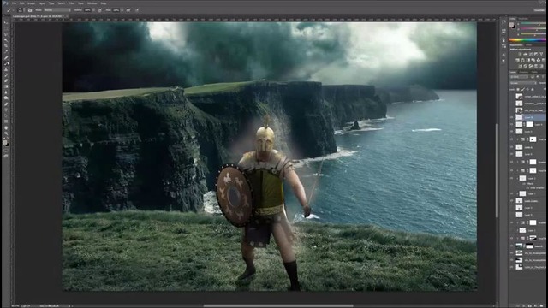Hide the landscape layer with black mask
Screen dimensions: 548x308
click(512, 246)
